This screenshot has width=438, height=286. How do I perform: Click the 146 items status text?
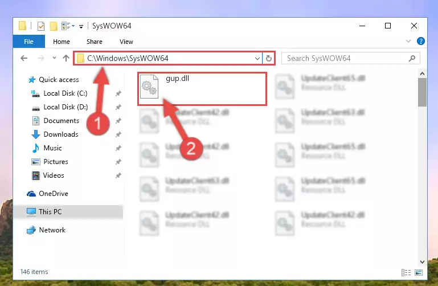click(34, 272)
